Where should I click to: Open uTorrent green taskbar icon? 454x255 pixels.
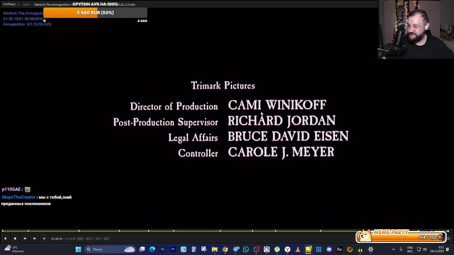277,249
